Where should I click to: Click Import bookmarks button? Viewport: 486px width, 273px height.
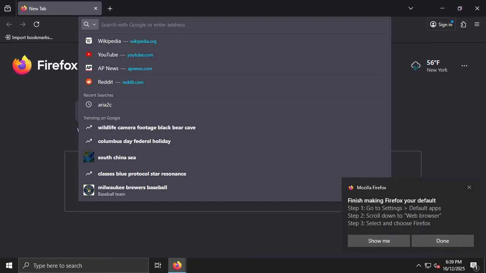click(29, 37)
